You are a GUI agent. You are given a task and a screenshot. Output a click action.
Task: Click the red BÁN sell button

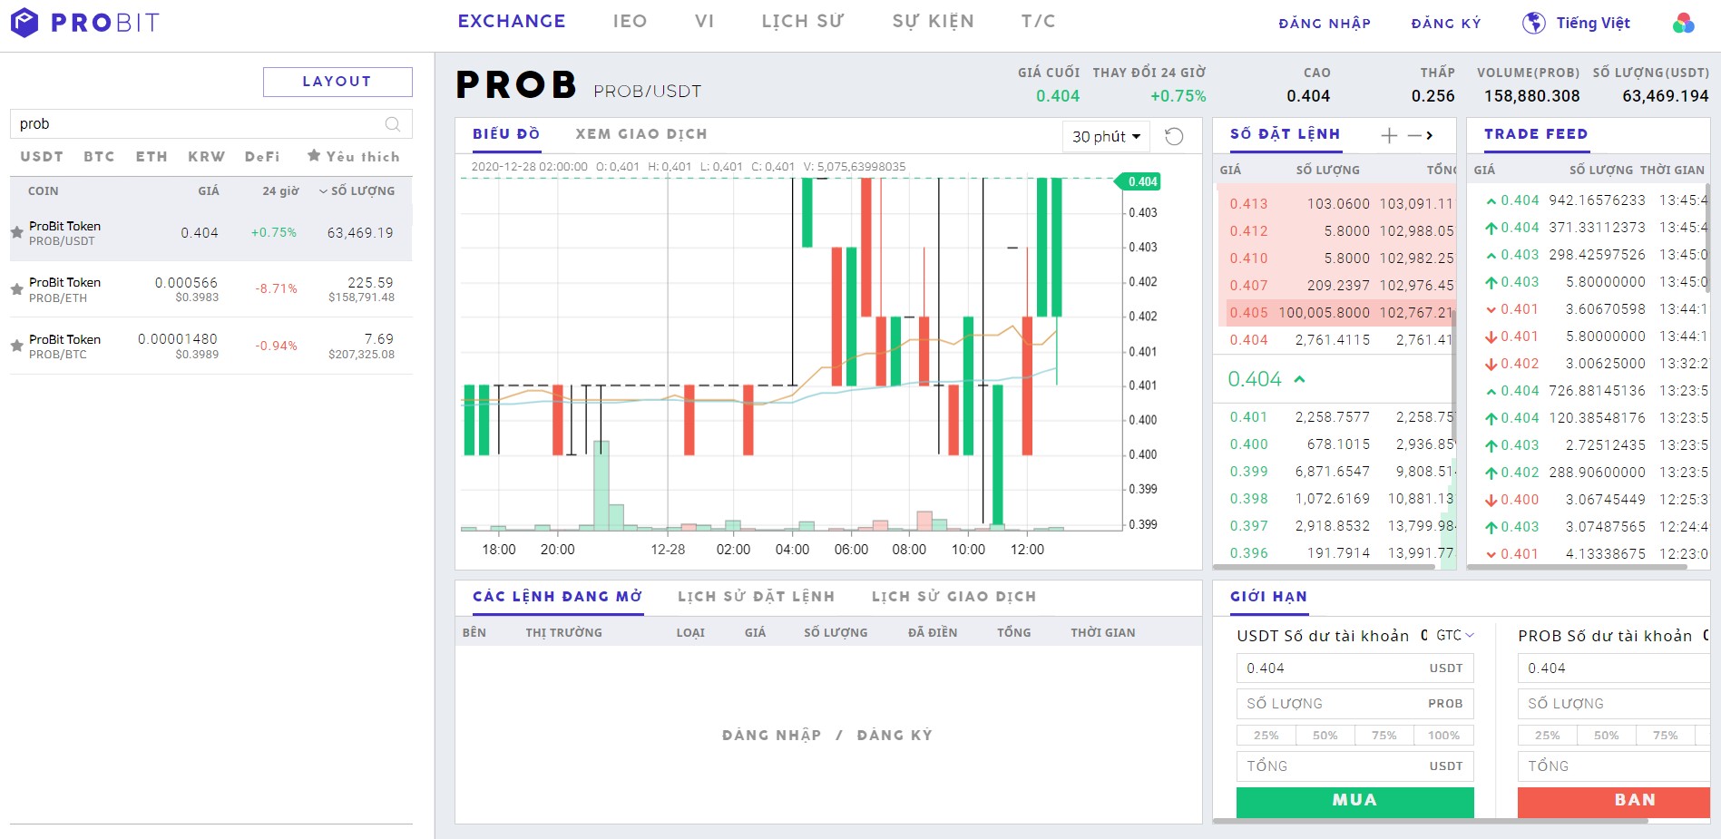tap(1613, 801)
